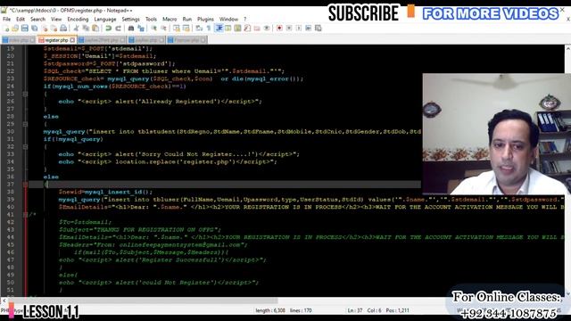571x321 pixels.
Task: Stop macro recording icon
Action: (x=289, y=28)
